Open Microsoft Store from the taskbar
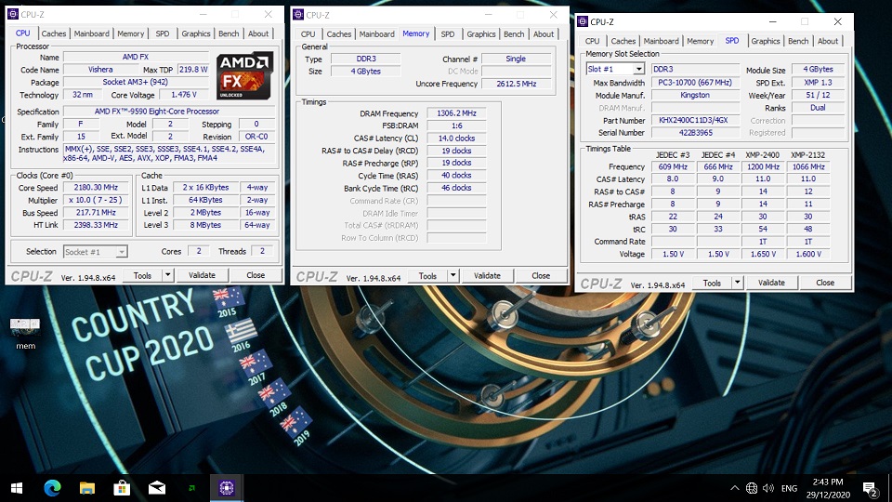This screenshot has height=502, width=892. (x=122, y=488)
